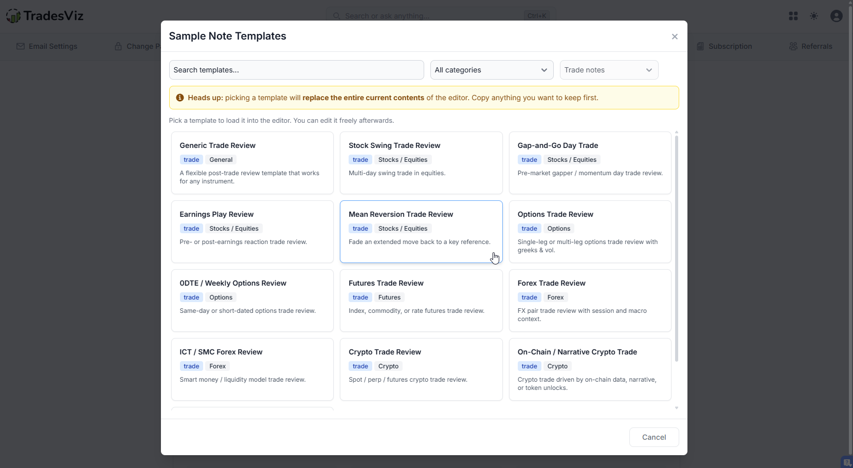Click the search magnifier icon in top bar
The width and height of the screenshot is (853, 468).
click(337, 16)
